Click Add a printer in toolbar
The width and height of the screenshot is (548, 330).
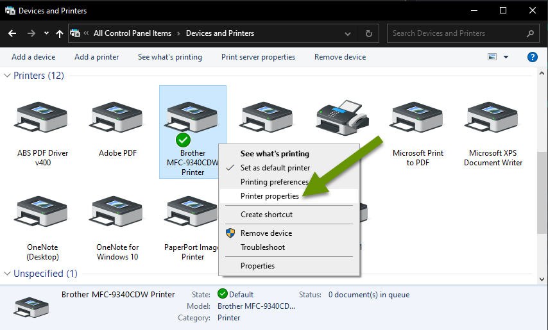(x=96, y=57)
